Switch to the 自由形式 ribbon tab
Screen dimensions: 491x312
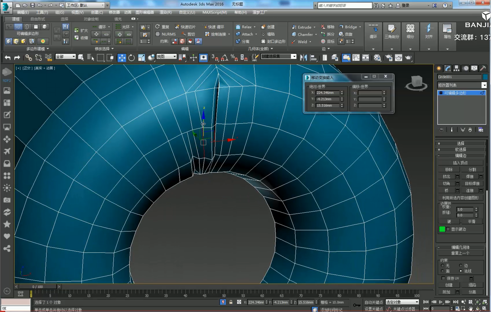pos(37,19)
